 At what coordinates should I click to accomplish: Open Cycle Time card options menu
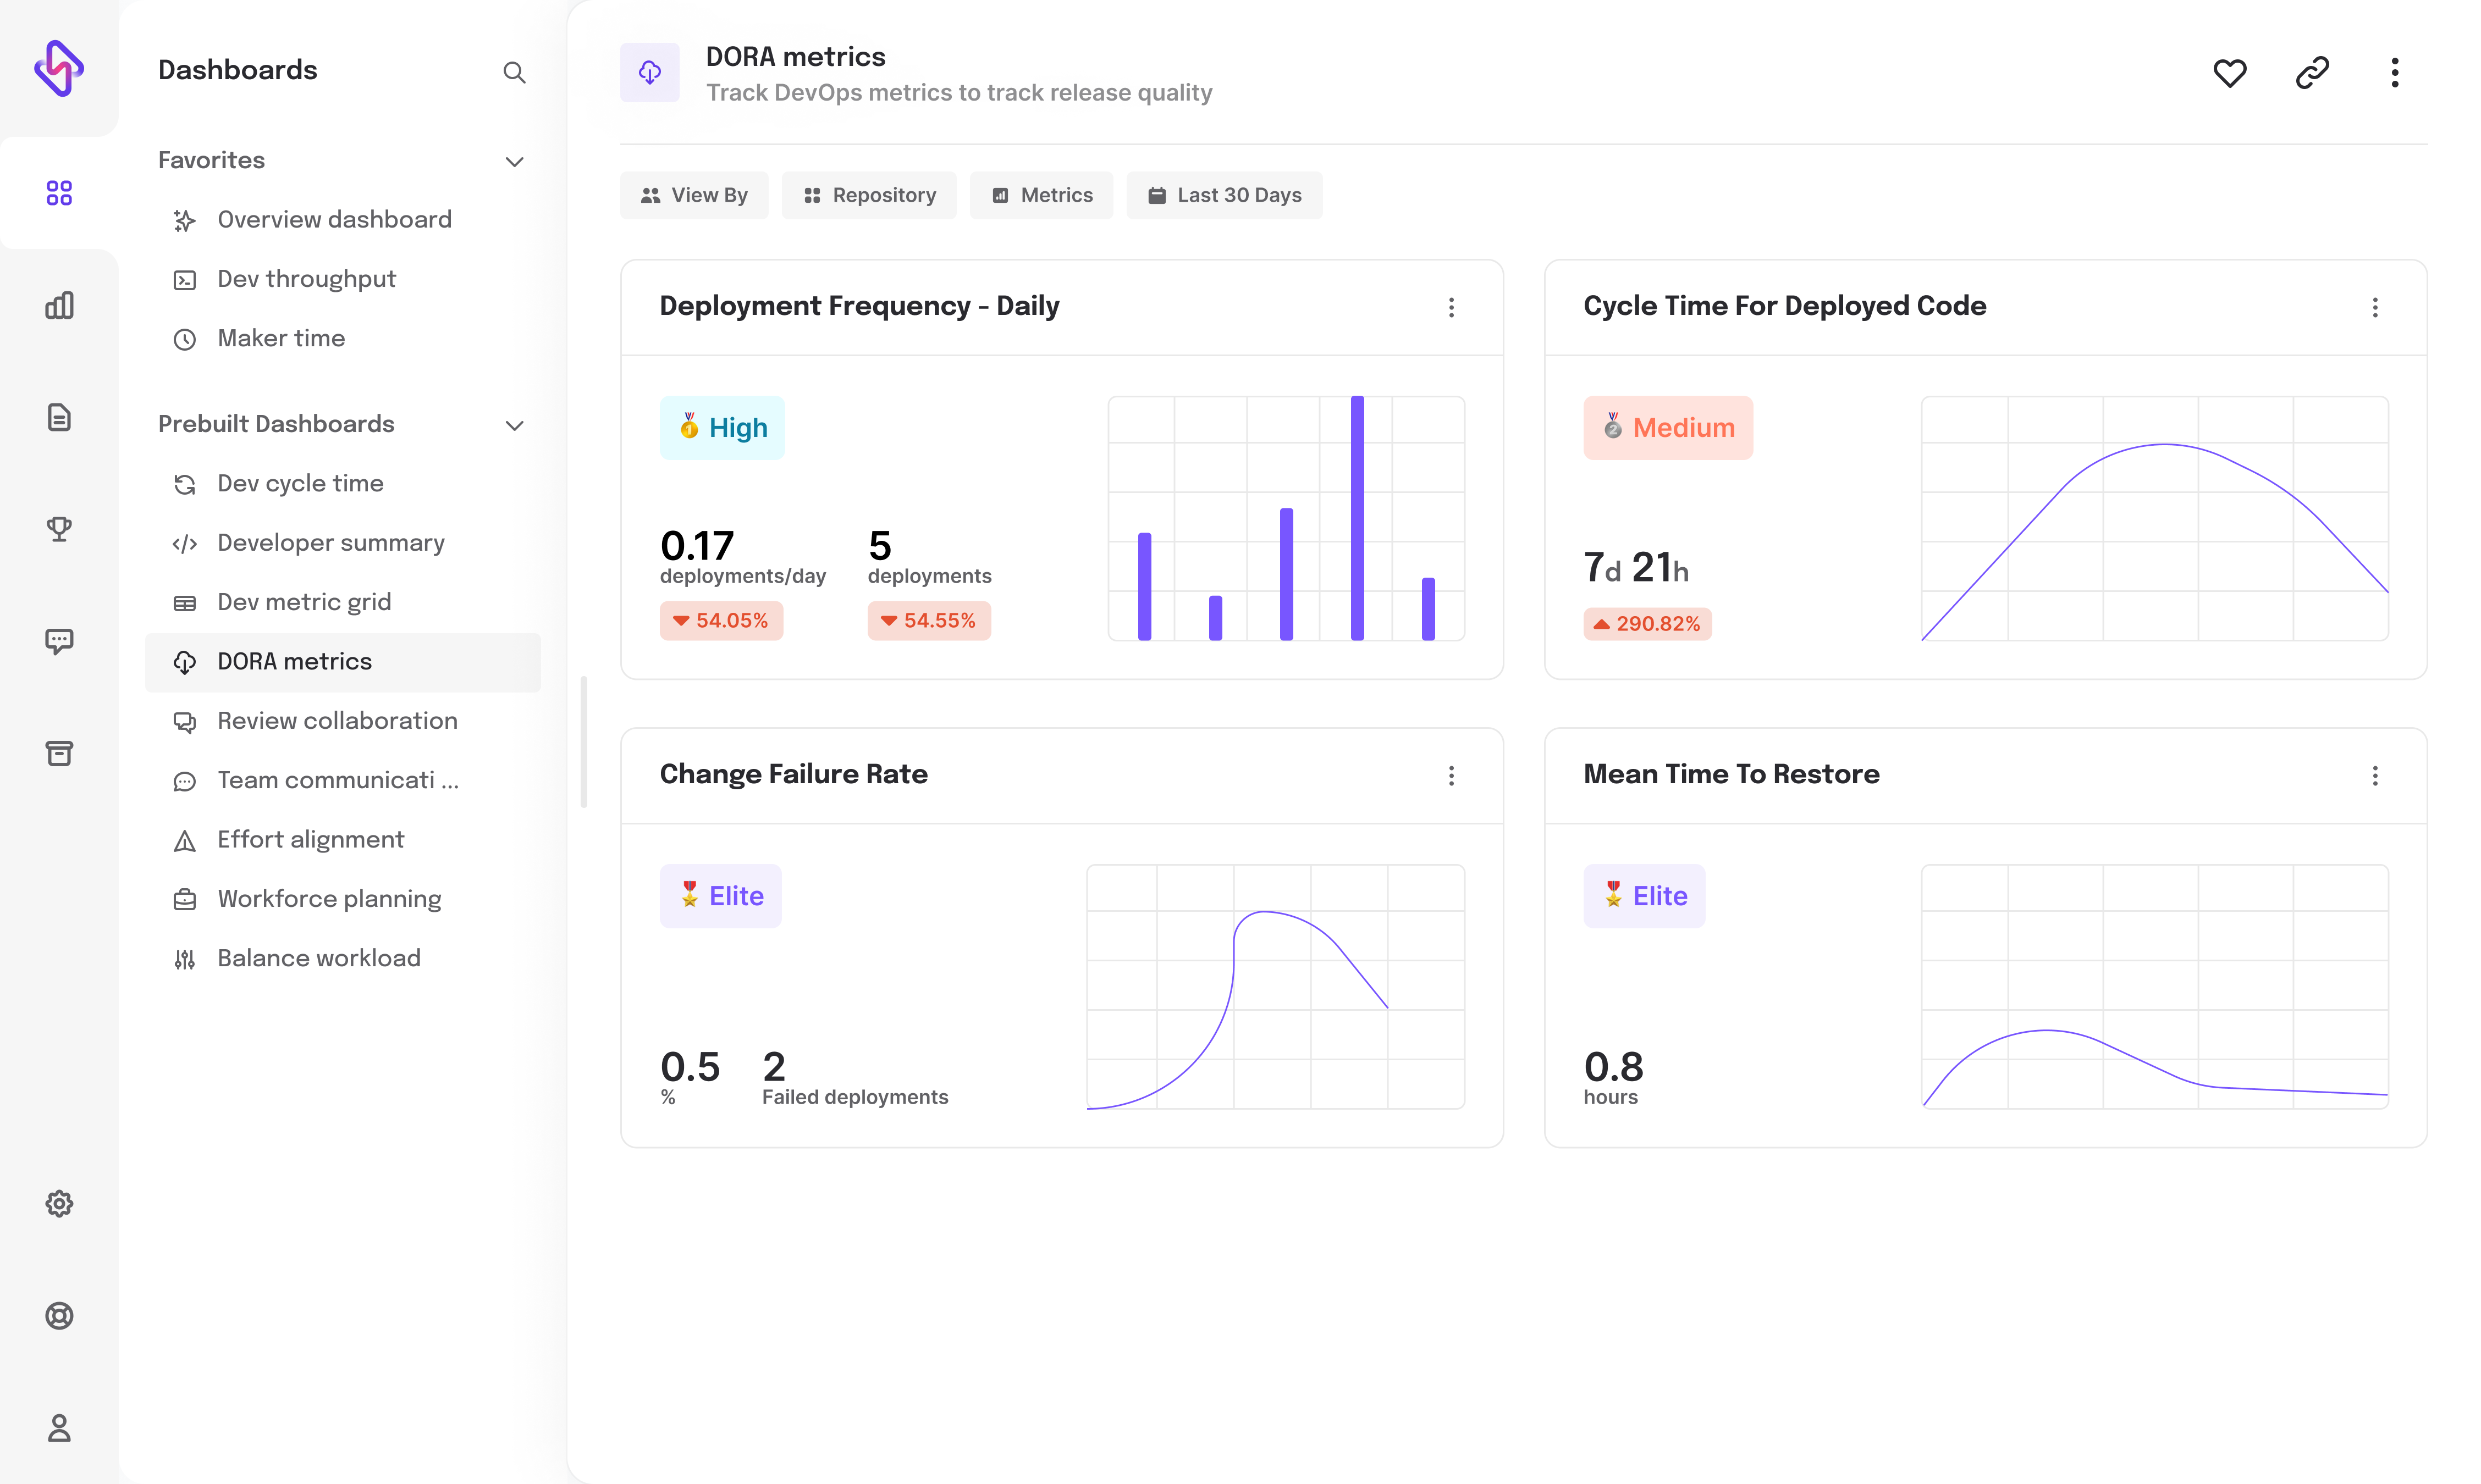(2375, 307)
